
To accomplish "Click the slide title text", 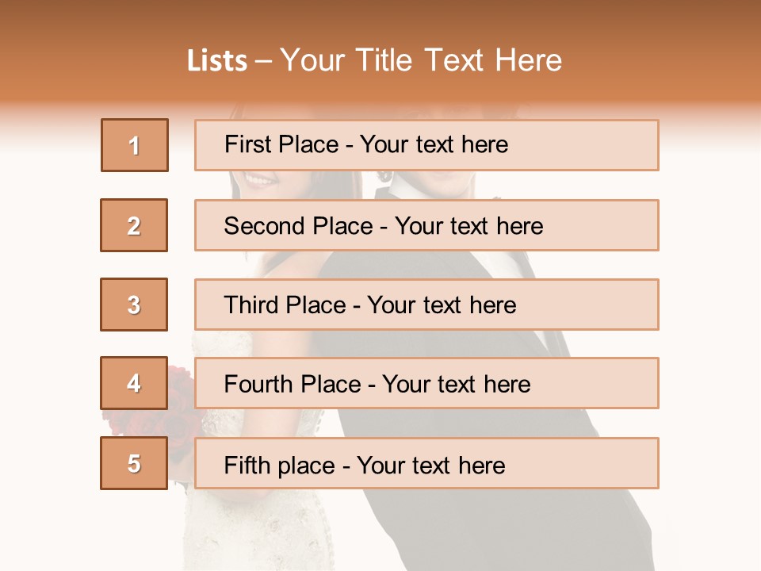I will point(374,60).
